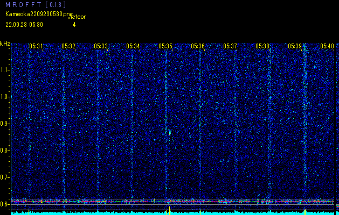Click the 05:37 time label
The image size is (339, 215).
point(230,46)
